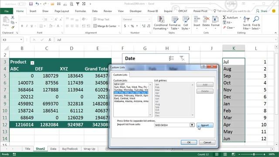Screen dimensions: 279x157
Task: Toggle the AutoSave switch
Action: [21, 4]
